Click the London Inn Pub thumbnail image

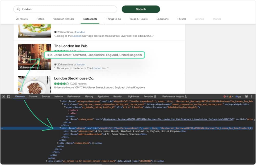pos(31,57)
